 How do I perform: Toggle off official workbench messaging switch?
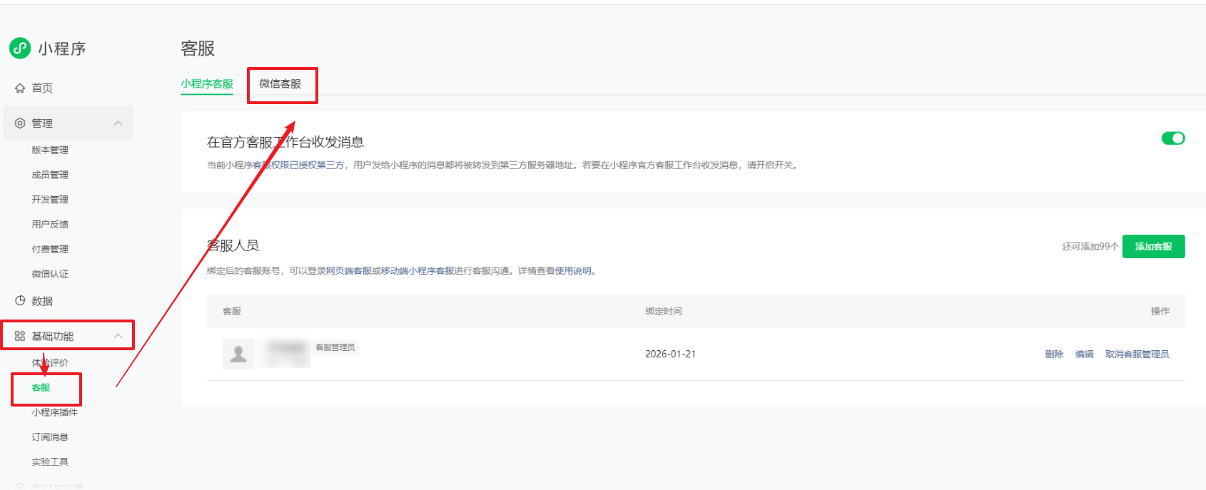point(1172,138)
